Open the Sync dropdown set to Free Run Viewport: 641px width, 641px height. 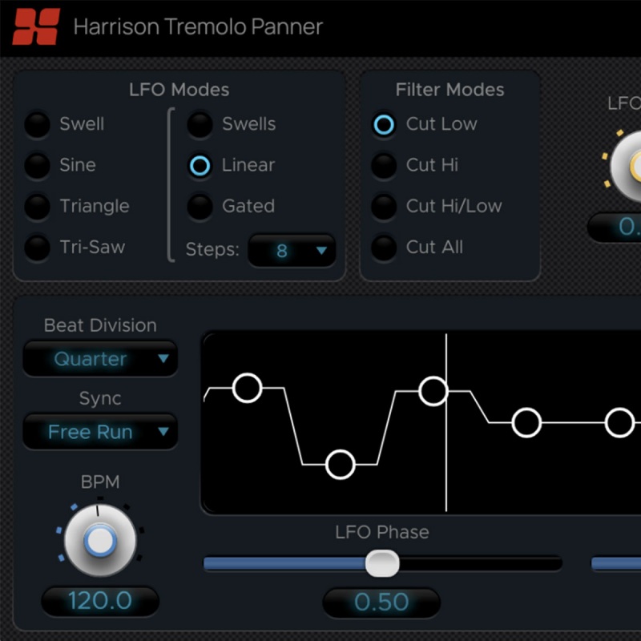tap(99, 432)
